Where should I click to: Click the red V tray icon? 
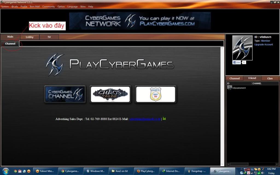[x=248, y=173]
